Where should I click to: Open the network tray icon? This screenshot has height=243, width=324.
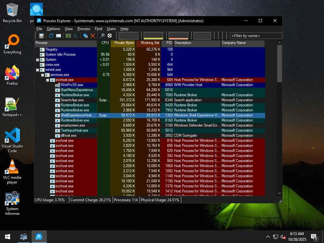[276, 237]
